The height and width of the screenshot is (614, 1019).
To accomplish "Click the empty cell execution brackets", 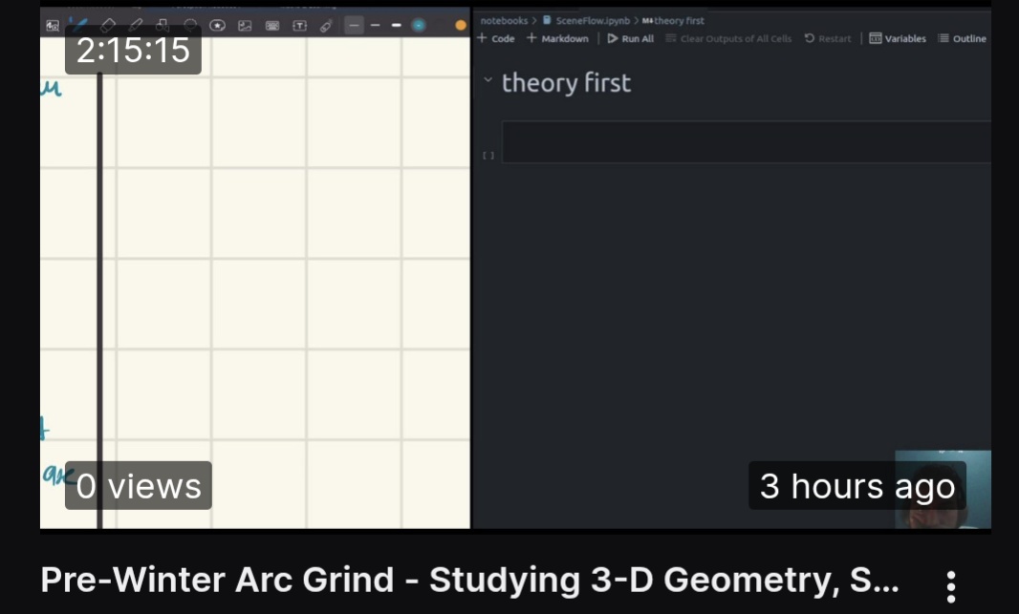I will [488, 155].
